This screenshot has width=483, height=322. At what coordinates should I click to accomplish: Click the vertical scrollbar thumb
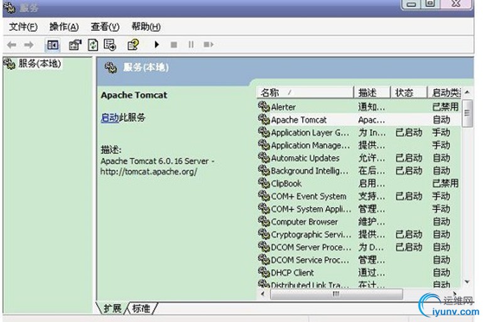(467, 113)
